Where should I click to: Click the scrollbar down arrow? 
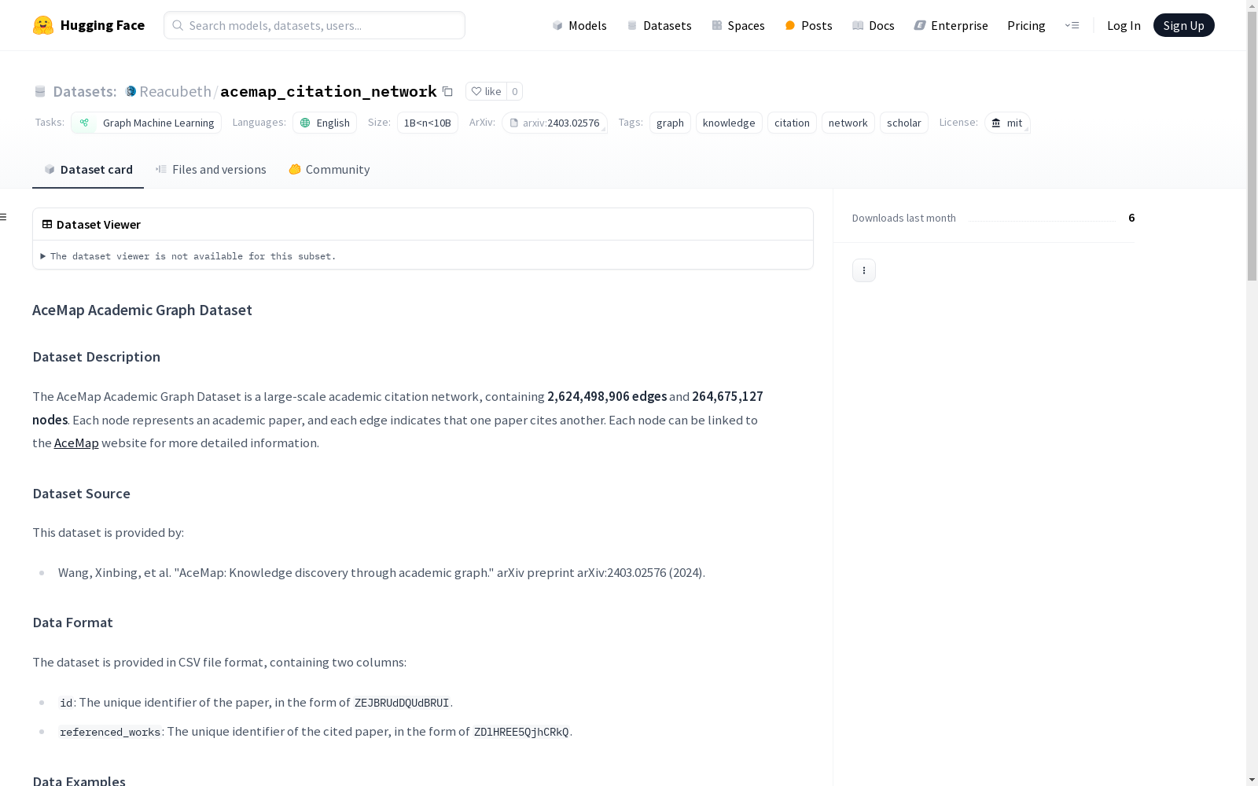tap(1252, 779)
